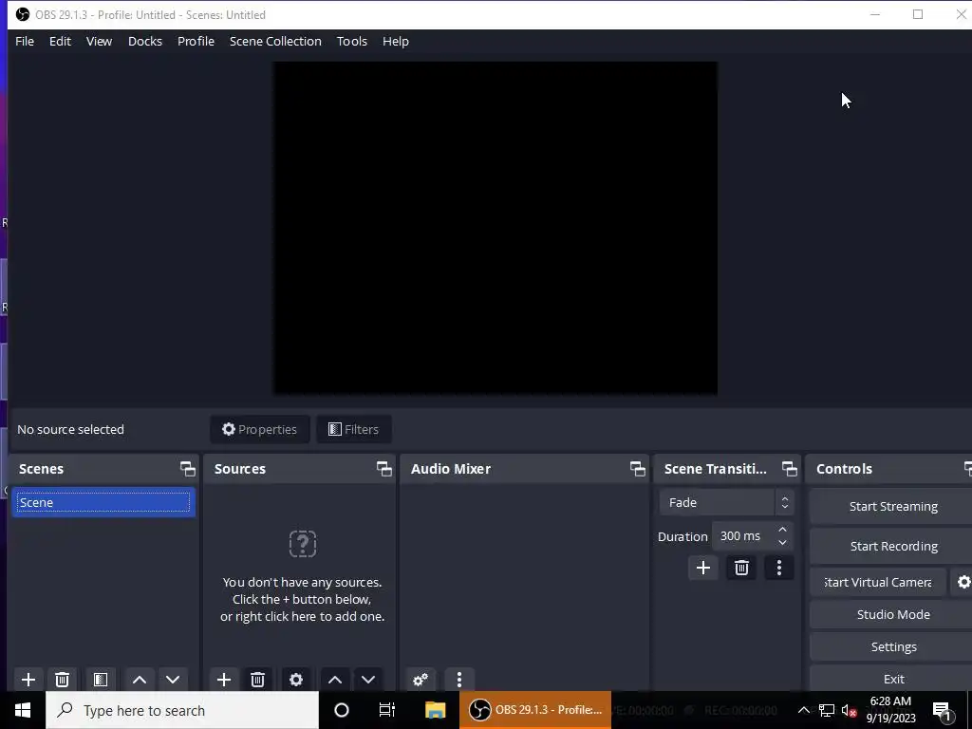This screenshot has height=729, width=972.
Task: Open the Docks menu
Action: click(x=145, y=41)
